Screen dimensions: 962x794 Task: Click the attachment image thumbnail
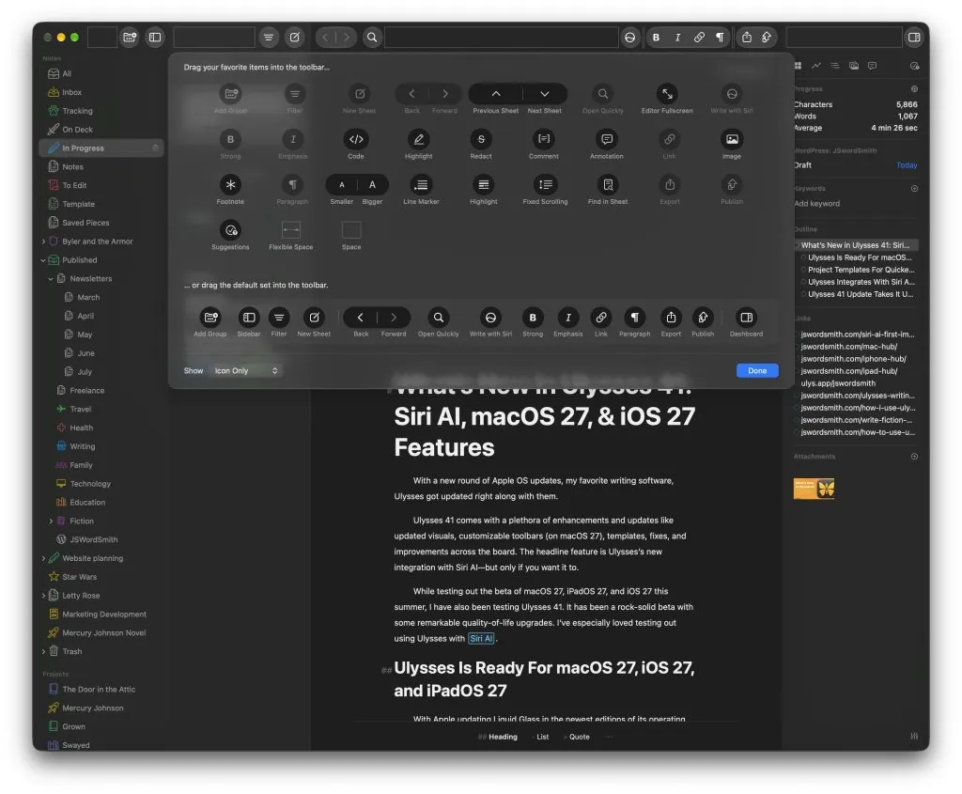pyautogui.click(x=814, y=489)
